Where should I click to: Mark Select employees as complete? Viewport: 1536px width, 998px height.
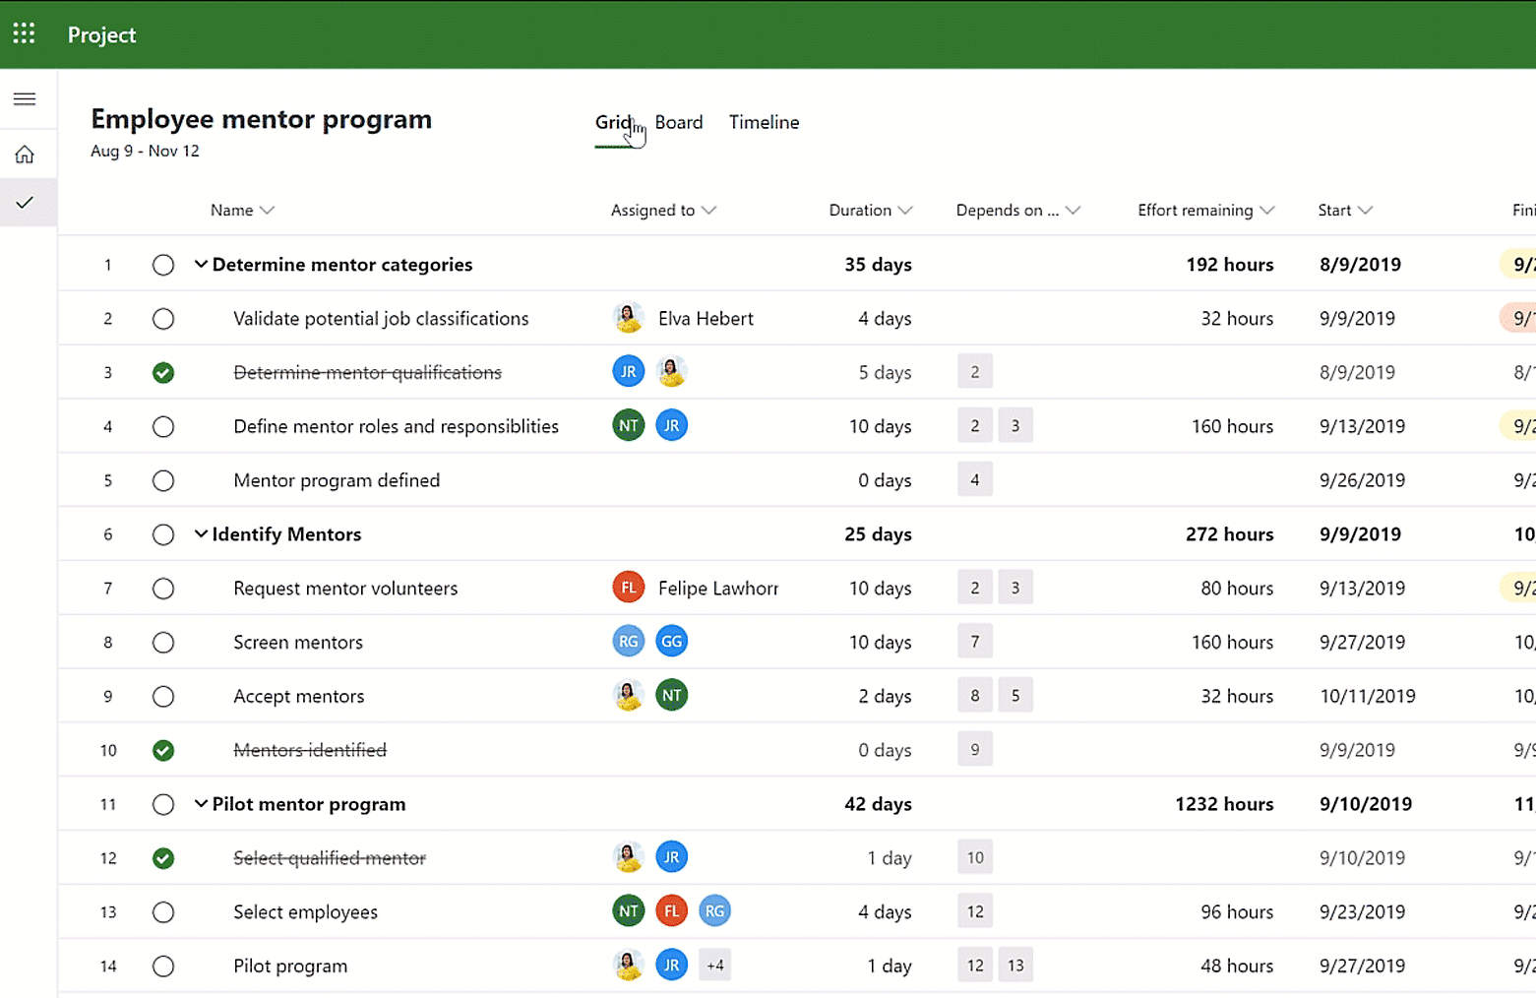click(x=163, y=911)
